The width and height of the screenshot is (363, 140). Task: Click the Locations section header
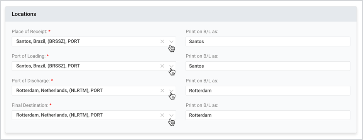coord(24,14)
